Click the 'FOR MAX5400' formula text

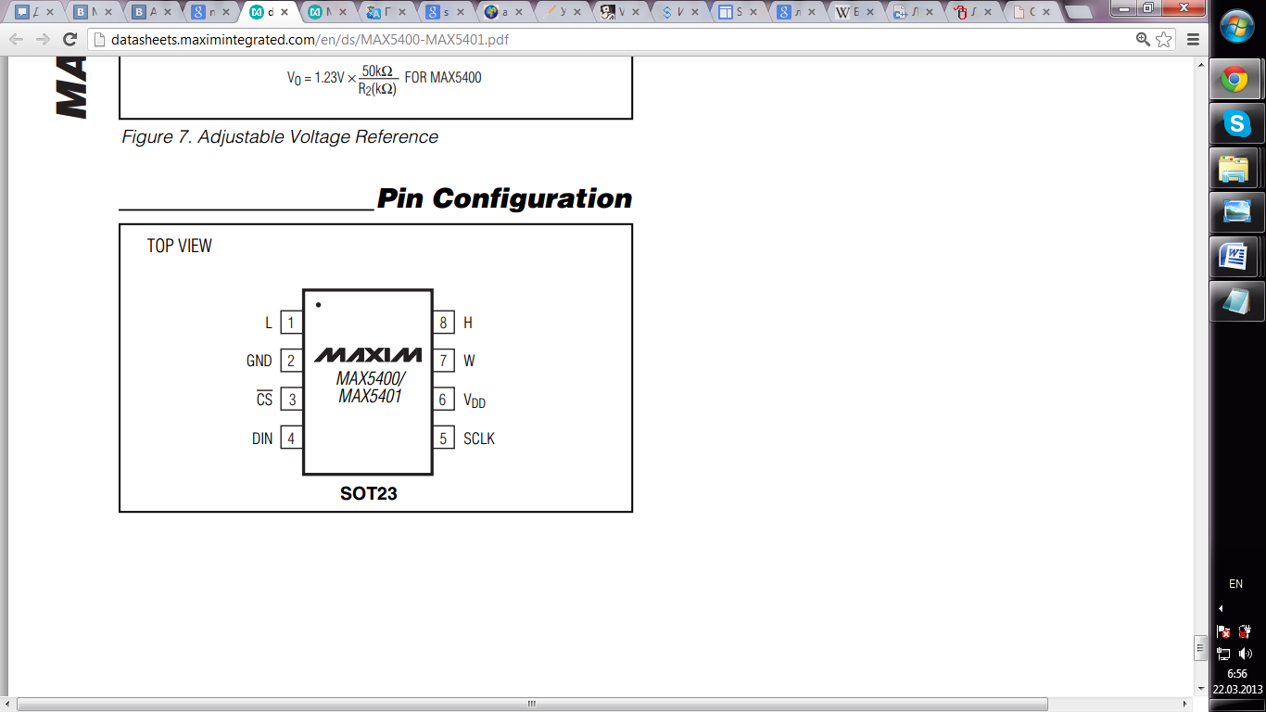443,78
